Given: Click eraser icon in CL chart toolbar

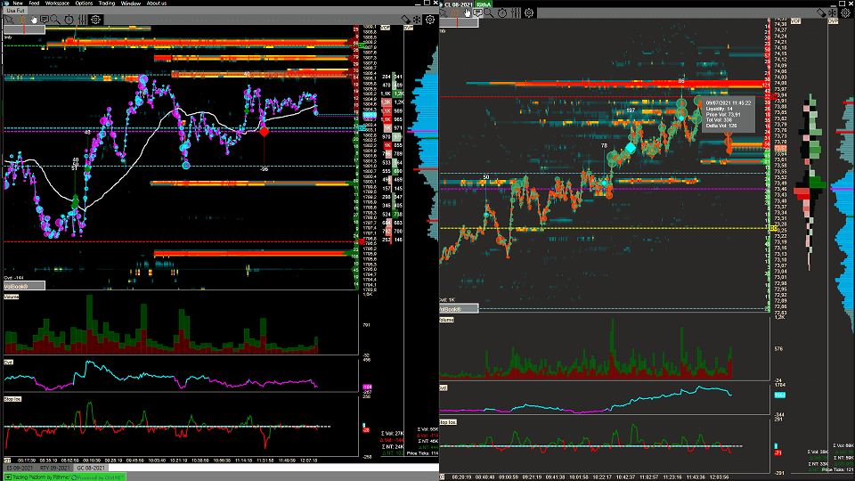Looking at the screenshot, I should point(821,12).
